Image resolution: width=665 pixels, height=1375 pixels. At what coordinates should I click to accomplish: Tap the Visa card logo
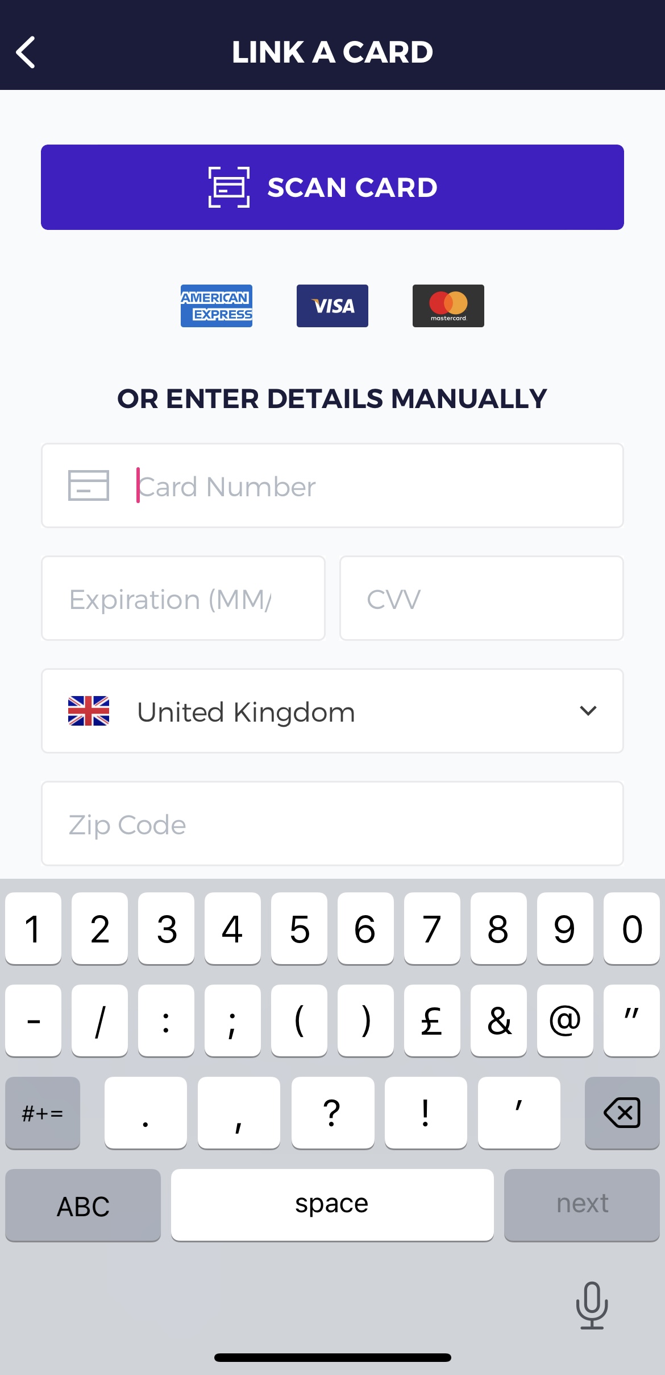332,306
